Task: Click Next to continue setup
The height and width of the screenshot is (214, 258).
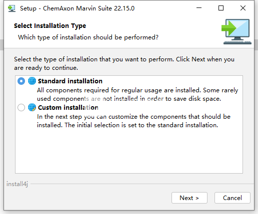Action: 189,198
